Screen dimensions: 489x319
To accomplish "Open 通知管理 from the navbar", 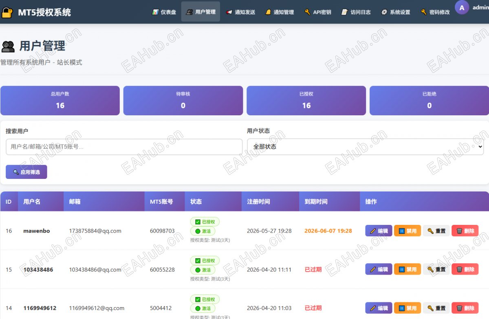I will (x=279, y=12).
